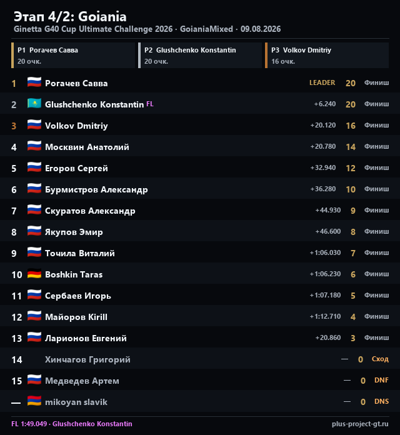Open the plus-project-gt.ru link
400x435 pixels.
coord(360,424)
